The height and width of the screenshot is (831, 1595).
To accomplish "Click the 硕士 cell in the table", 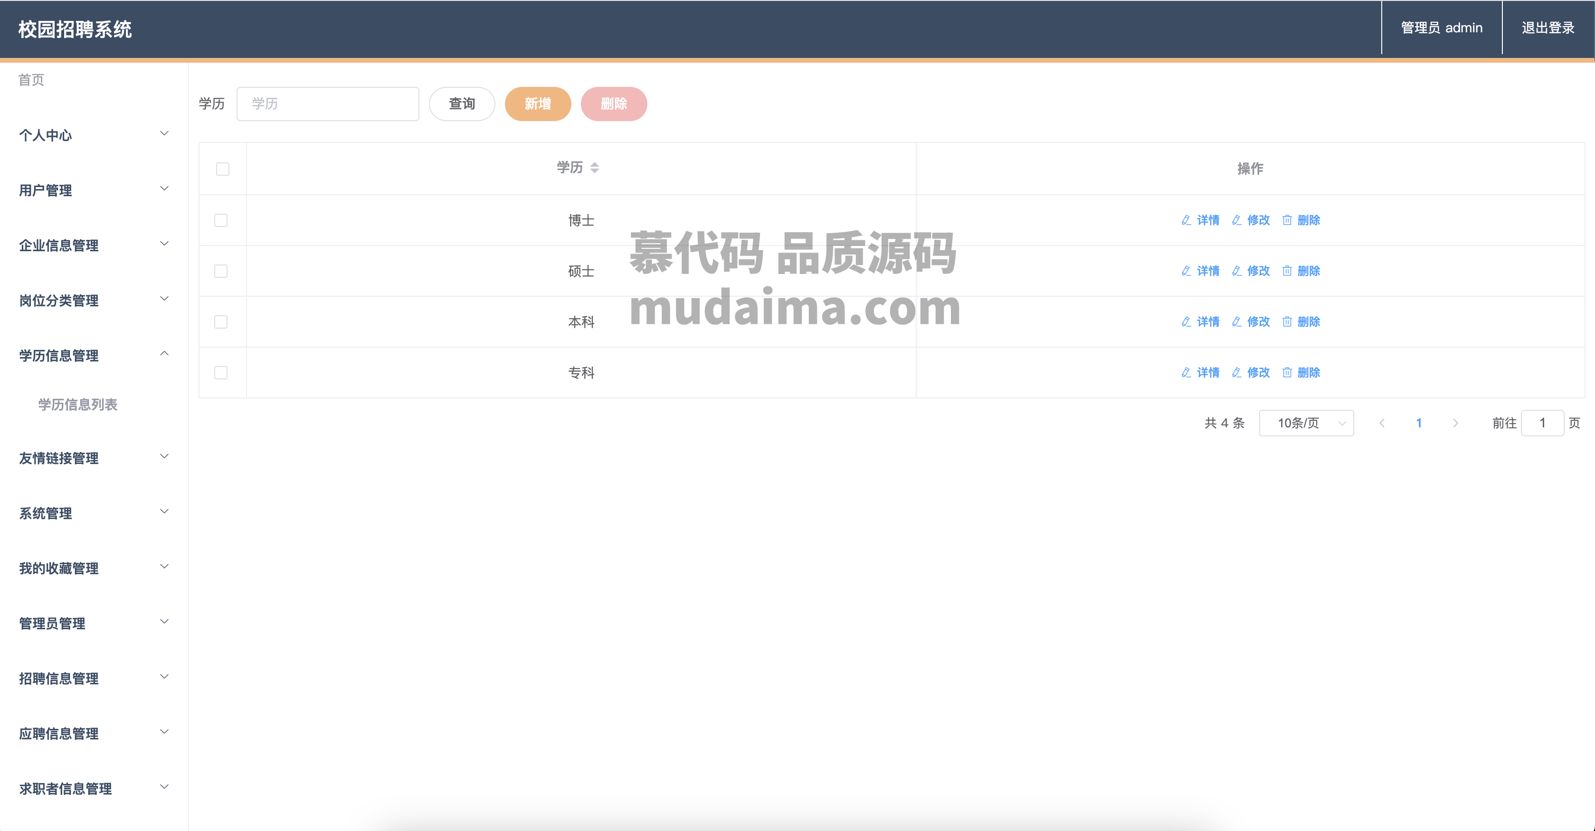I will [581, 271].
